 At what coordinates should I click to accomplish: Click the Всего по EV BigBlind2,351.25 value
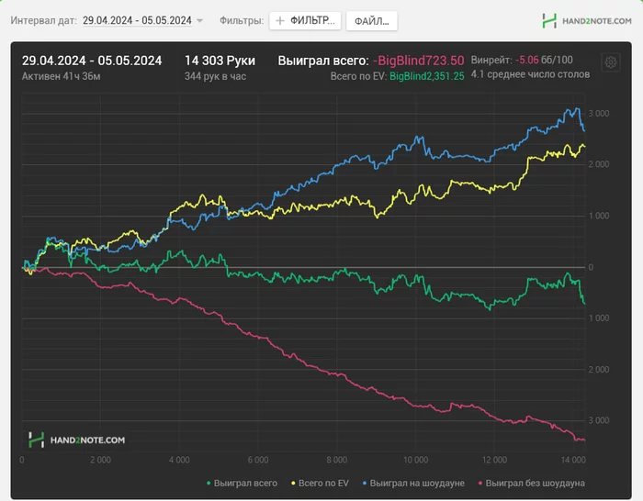pyautogui.click(x=427, y=76)
